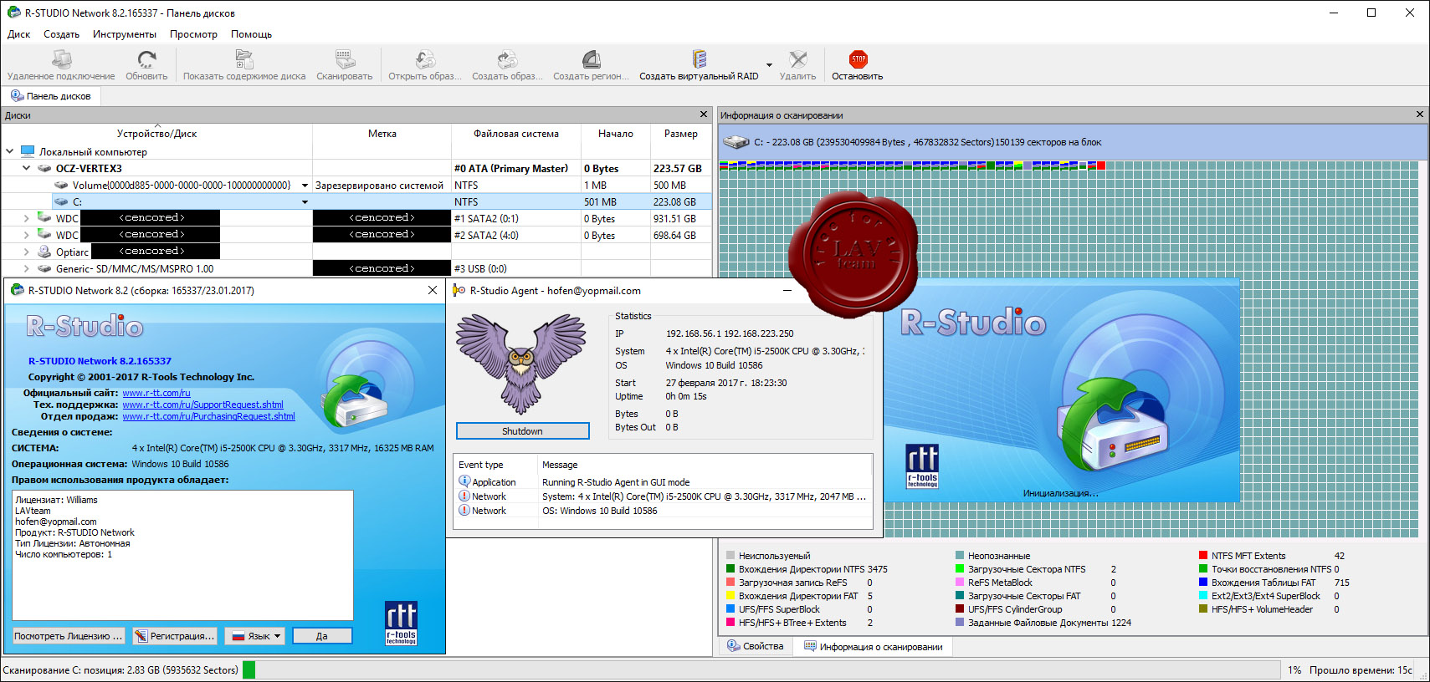Select the Application event row
The height and width of the screenshot is (682, 1430).
664,482
